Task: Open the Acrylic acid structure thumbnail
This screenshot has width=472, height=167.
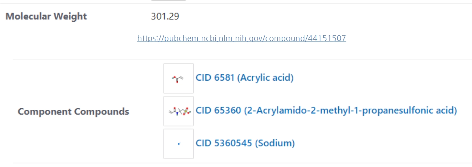Action: [179, 78]
